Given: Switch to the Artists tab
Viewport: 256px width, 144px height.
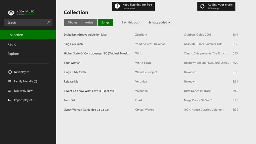Looking at the screenshot, I should [89, 22].
